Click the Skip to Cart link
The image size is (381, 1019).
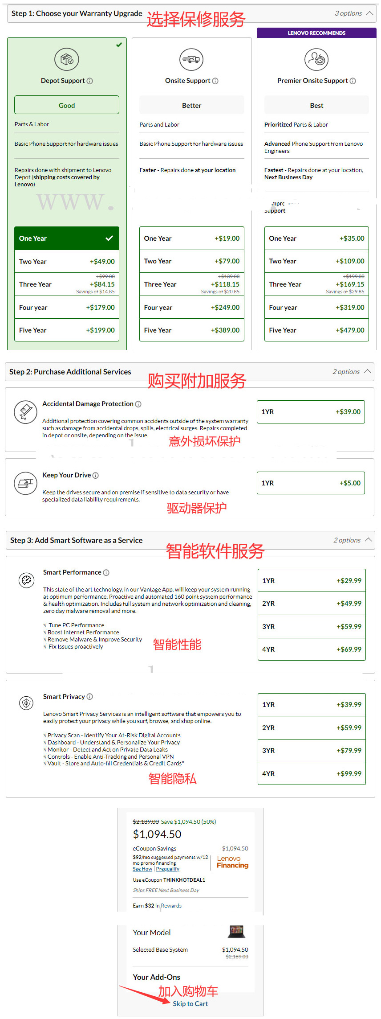[x=190, y=1003]
